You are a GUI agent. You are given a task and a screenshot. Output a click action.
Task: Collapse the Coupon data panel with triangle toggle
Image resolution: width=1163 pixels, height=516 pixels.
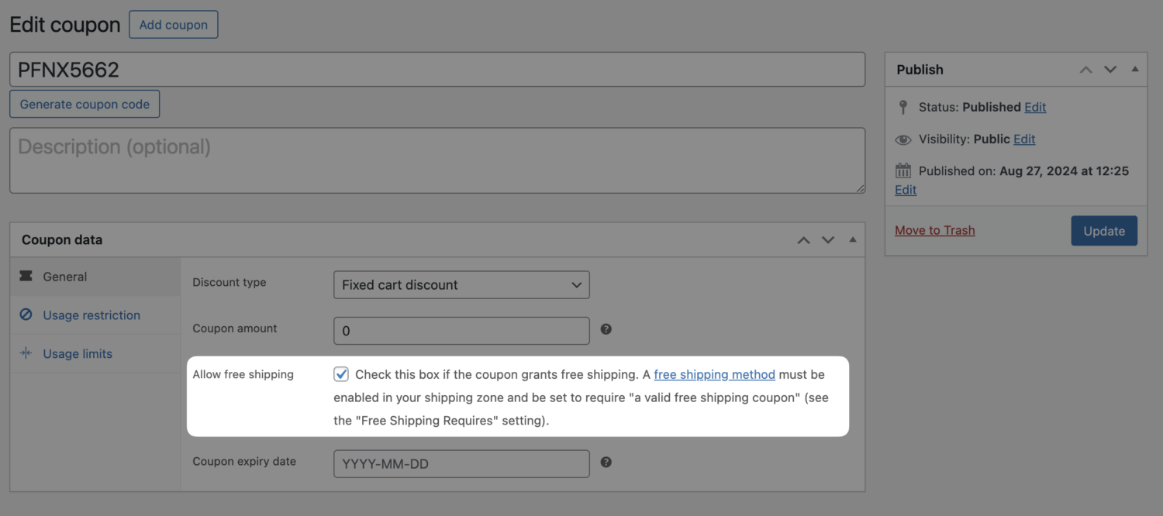pos(853,239)
